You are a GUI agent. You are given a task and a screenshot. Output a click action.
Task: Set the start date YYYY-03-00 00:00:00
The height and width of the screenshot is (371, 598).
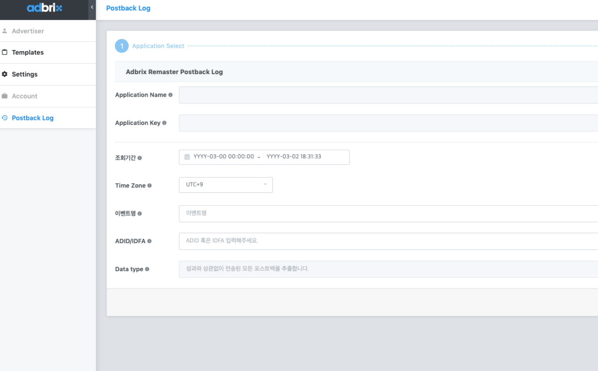[223, 157]
